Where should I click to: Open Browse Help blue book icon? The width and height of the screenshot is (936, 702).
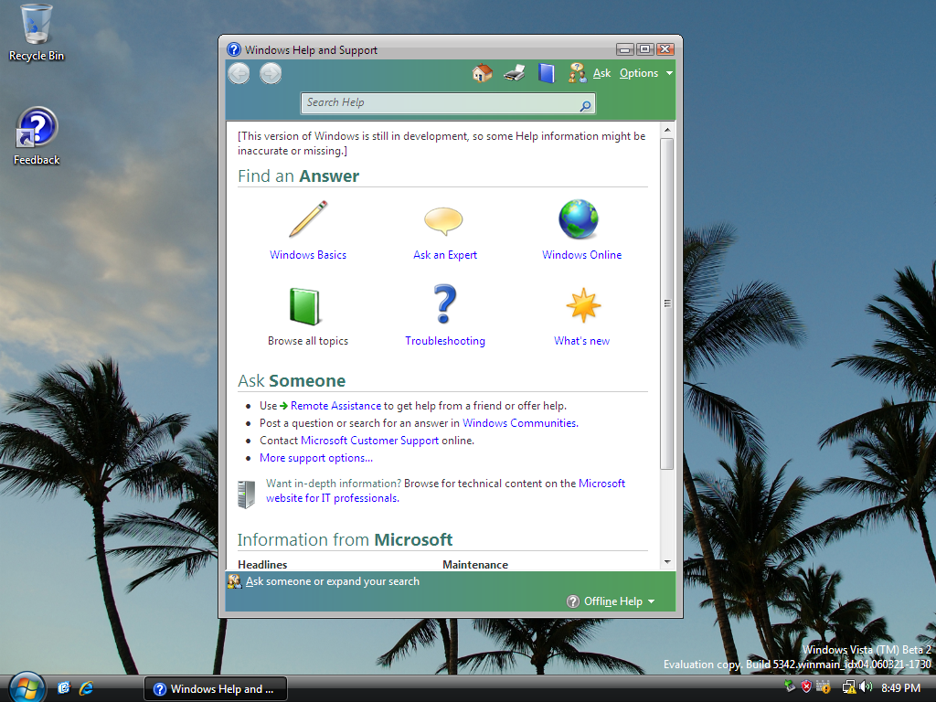pyautogui.click(x=546, y=73)
